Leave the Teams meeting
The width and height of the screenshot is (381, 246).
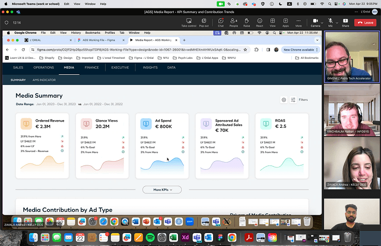click(365, 23)
